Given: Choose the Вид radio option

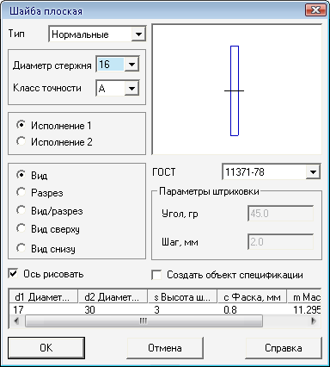Looking at the screenshot, I should click(x=21, y=174).
